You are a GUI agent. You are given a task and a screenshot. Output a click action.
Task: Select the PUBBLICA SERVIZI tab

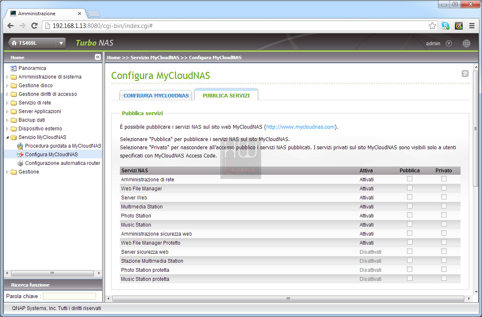[x=226, y=95]
